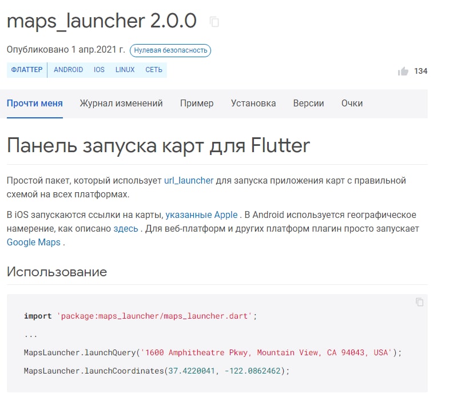Viewport: 473px width, 405px height.
Task: Click the 134 likes count
Action: (420, 72)
